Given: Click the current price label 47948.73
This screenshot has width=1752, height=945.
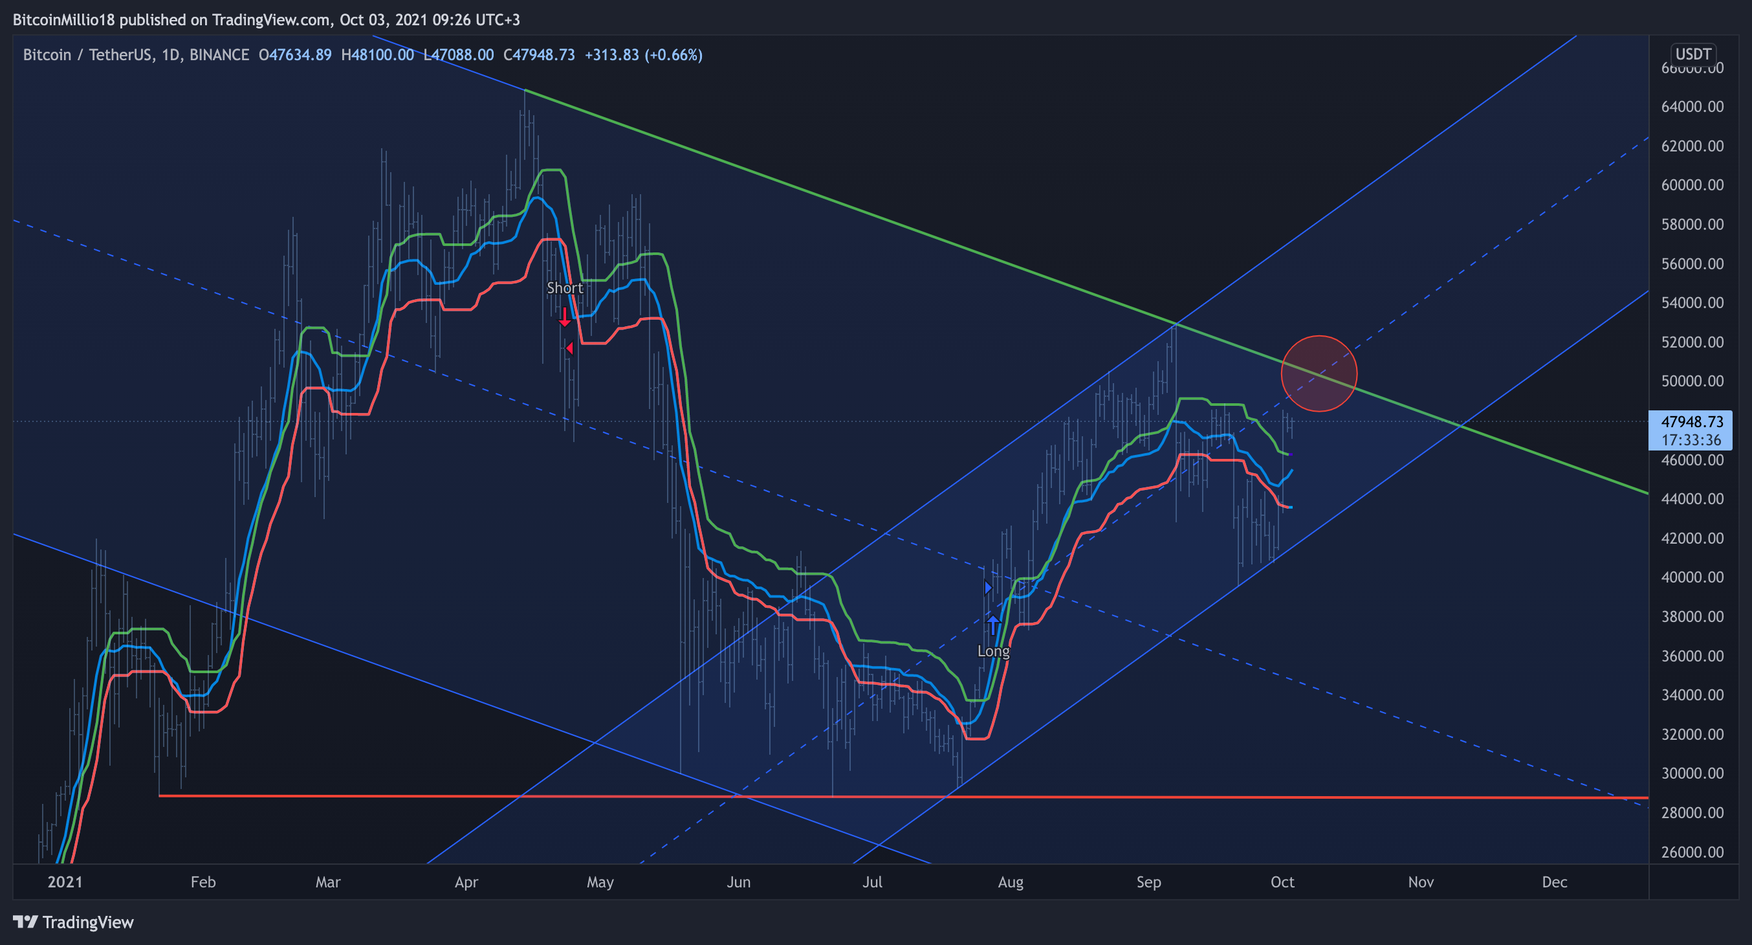Looking at the screenshot, I should pyautogui.click(x=1691, y=422).
